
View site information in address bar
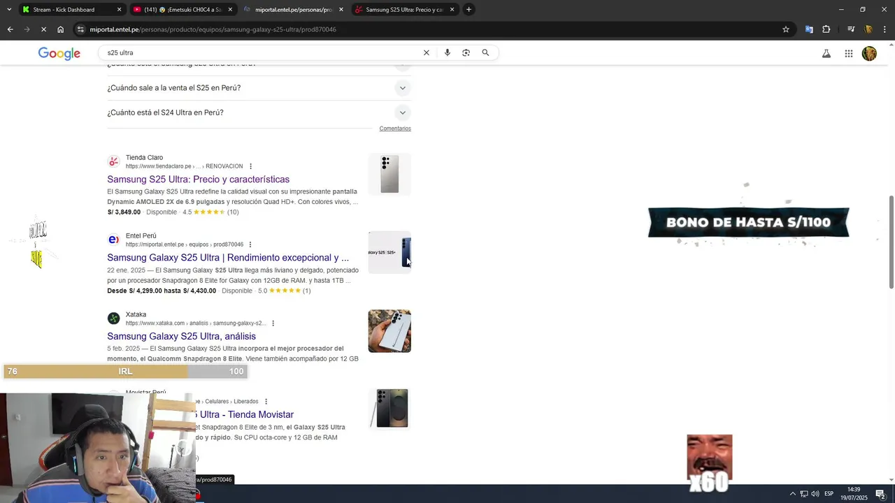(81, 29)
